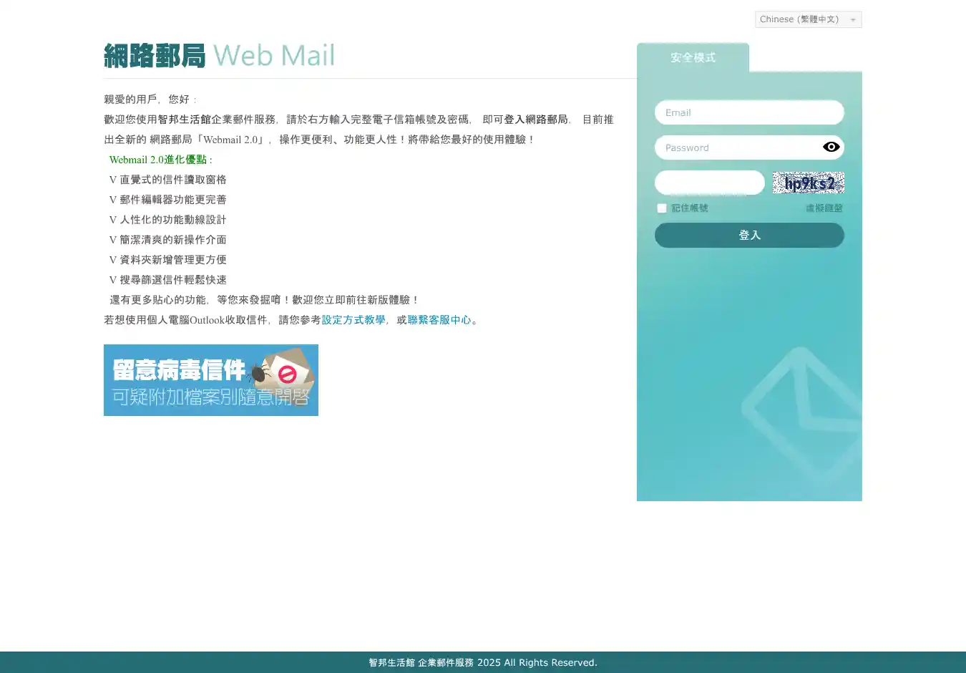Open the 虛擬鍵盤 virtual keyboard link
The height and width of the screenshot is (673, 966).
point(824,208)
